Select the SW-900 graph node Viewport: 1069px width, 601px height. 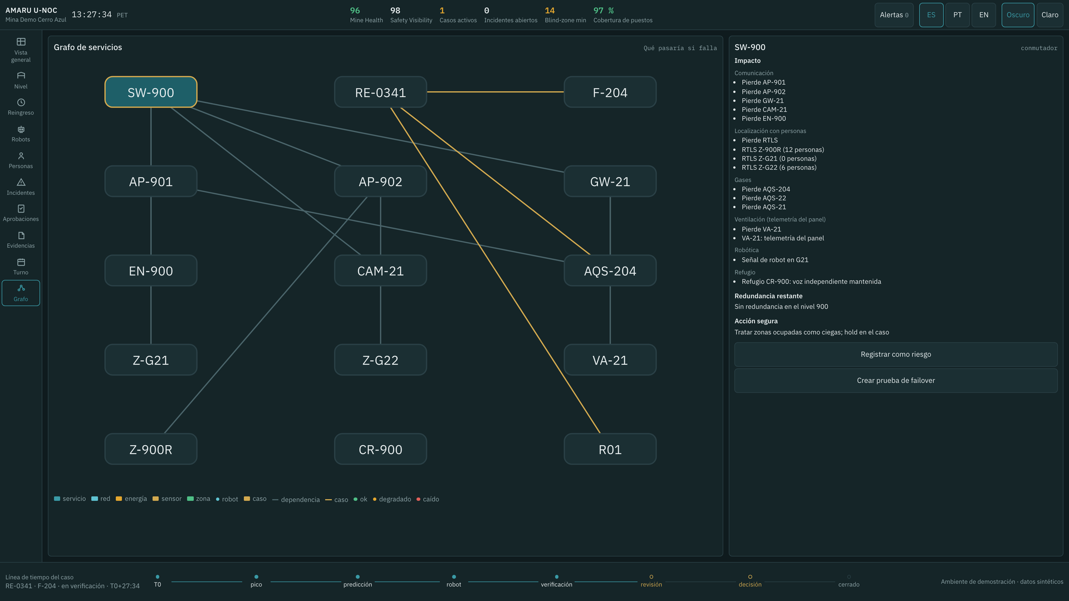[x=151, y=92]
